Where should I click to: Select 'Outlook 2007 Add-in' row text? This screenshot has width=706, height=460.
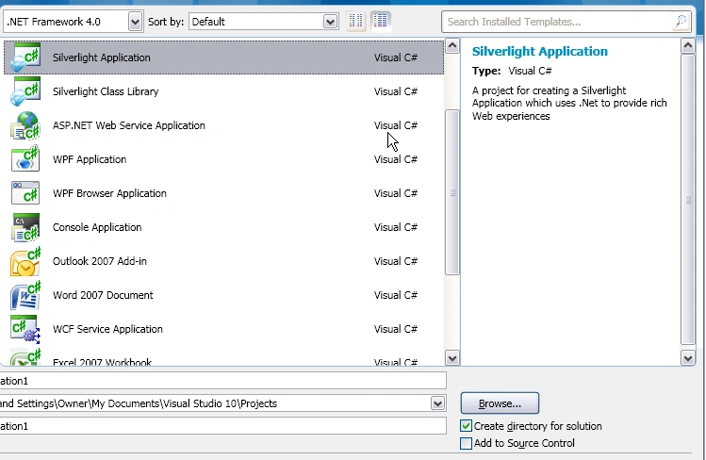point(100,261)
